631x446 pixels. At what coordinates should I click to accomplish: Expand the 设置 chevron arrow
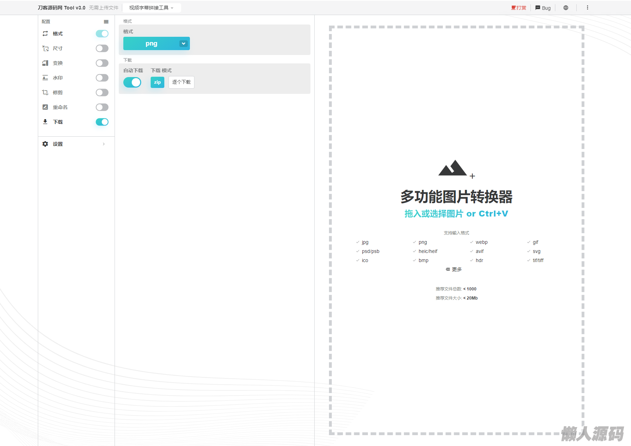pos(104,144)
